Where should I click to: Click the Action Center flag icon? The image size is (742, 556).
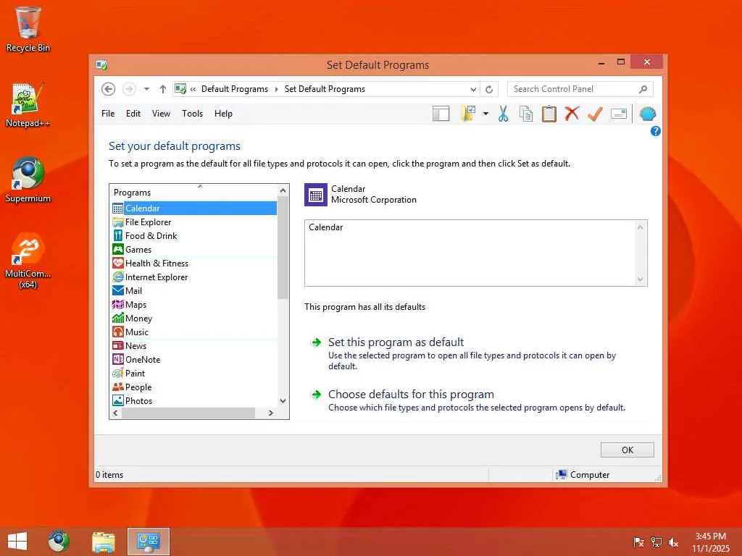click(x=638, y=542)
